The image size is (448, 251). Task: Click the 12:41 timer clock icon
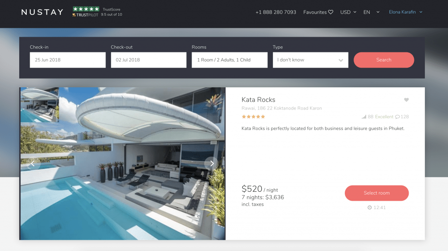[x=369, y=208]
